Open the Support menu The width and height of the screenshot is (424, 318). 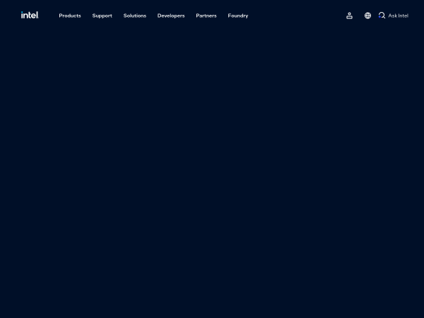click(102, 16)
